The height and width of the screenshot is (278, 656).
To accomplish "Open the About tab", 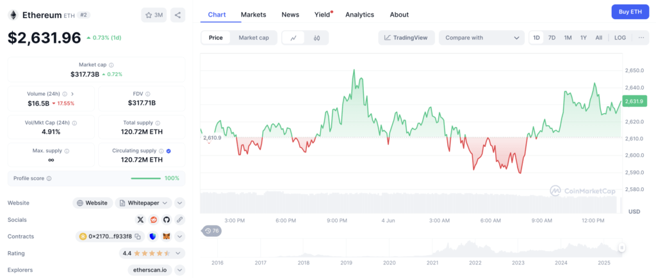I will tap(399, 15).
